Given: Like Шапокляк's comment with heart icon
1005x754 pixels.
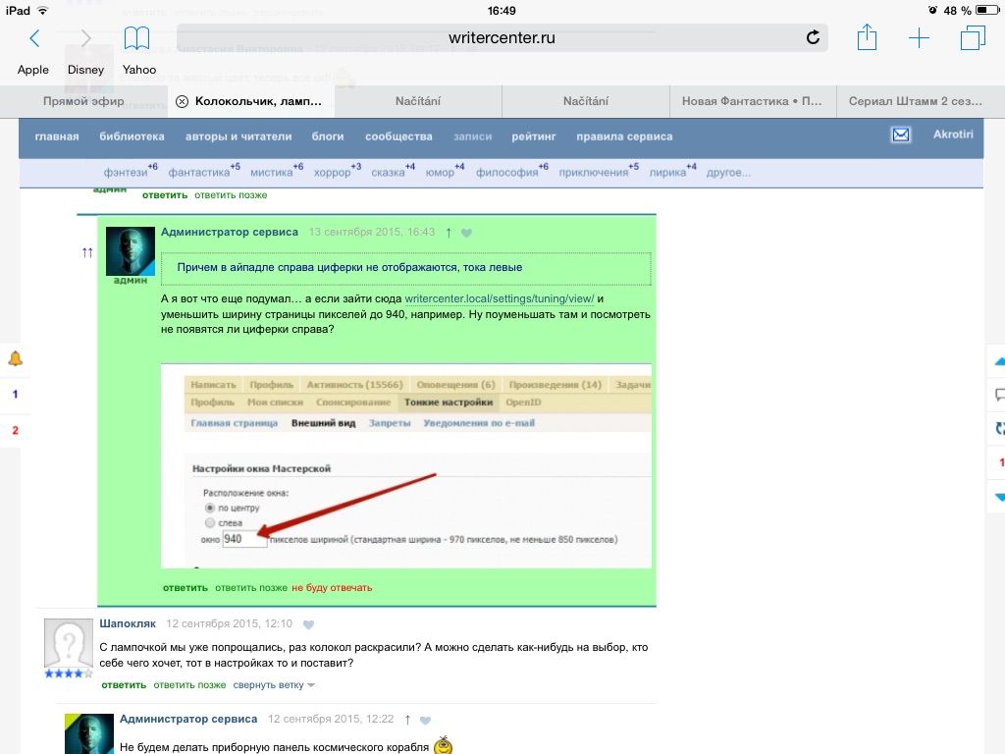Looking at the screenshot, I should [x=308, y=624].
